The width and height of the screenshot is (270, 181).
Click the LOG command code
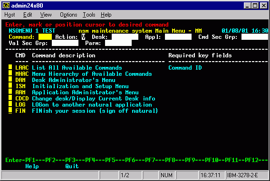(20, 105)
